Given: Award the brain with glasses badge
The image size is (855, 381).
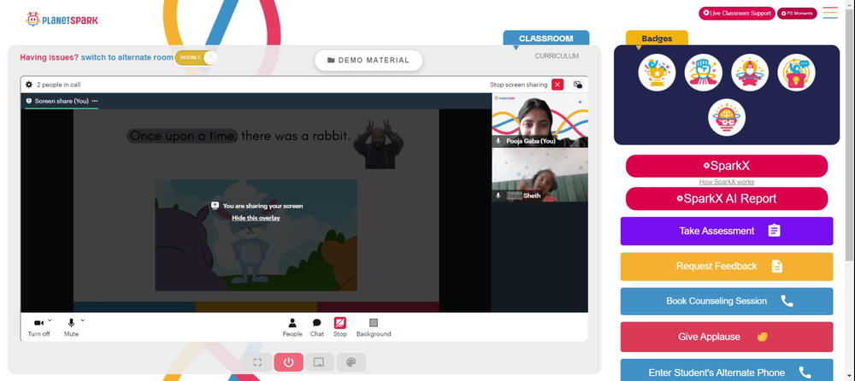Looking at the screenshot, I should pyautogui.click(x=727, y=117).
